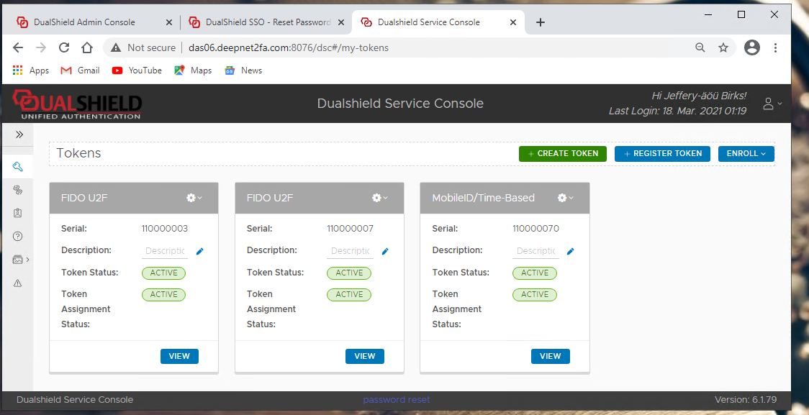809x415 pixels.
Task: Edit description of token 110000003 via pencil
Action: point(200,251)
